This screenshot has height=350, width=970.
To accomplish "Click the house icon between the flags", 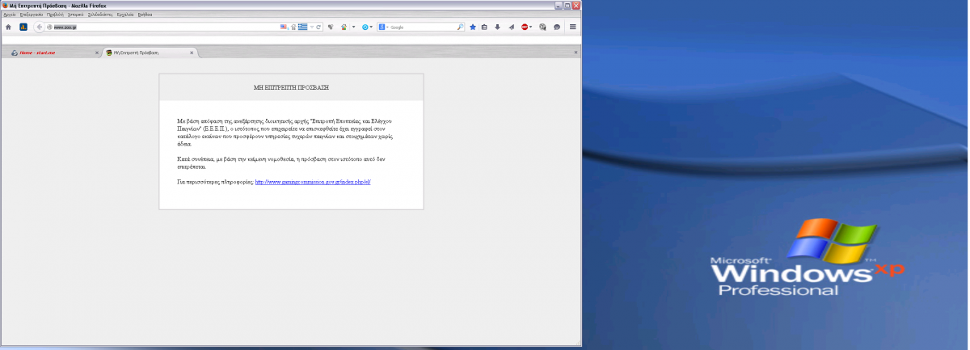I will [x=293, y=27].
